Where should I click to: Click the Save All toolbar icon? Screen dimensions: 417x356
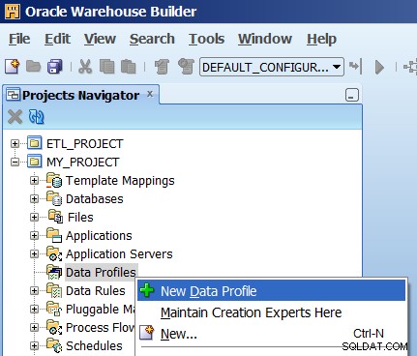pos(55,67)
